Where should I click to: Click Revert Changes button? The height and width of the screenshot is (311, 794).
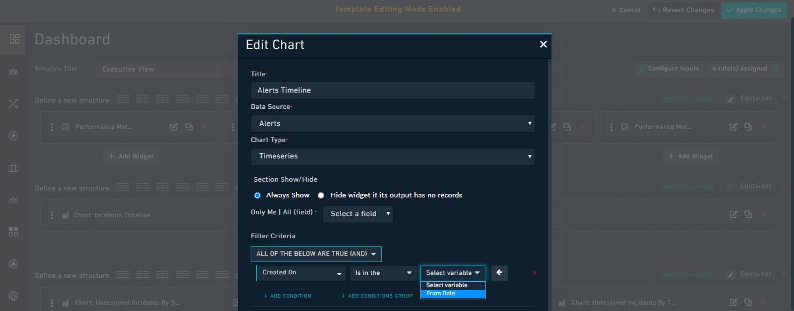pyautogui.click(x=683, y=10)
